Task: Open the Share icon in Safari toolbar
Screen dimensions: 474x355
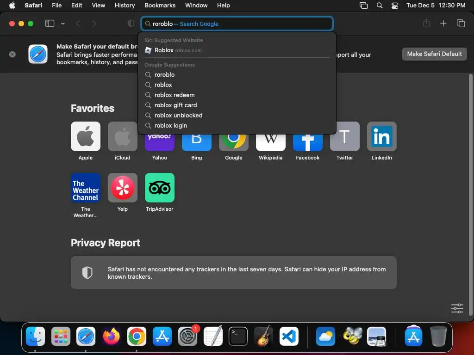Action: click(x=426, y=23)
